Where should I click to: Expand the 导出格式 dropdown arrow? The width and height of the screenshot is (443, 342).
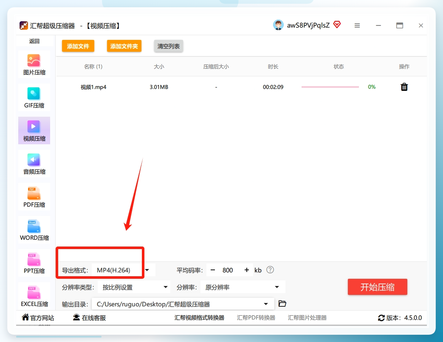pos(147,270)
